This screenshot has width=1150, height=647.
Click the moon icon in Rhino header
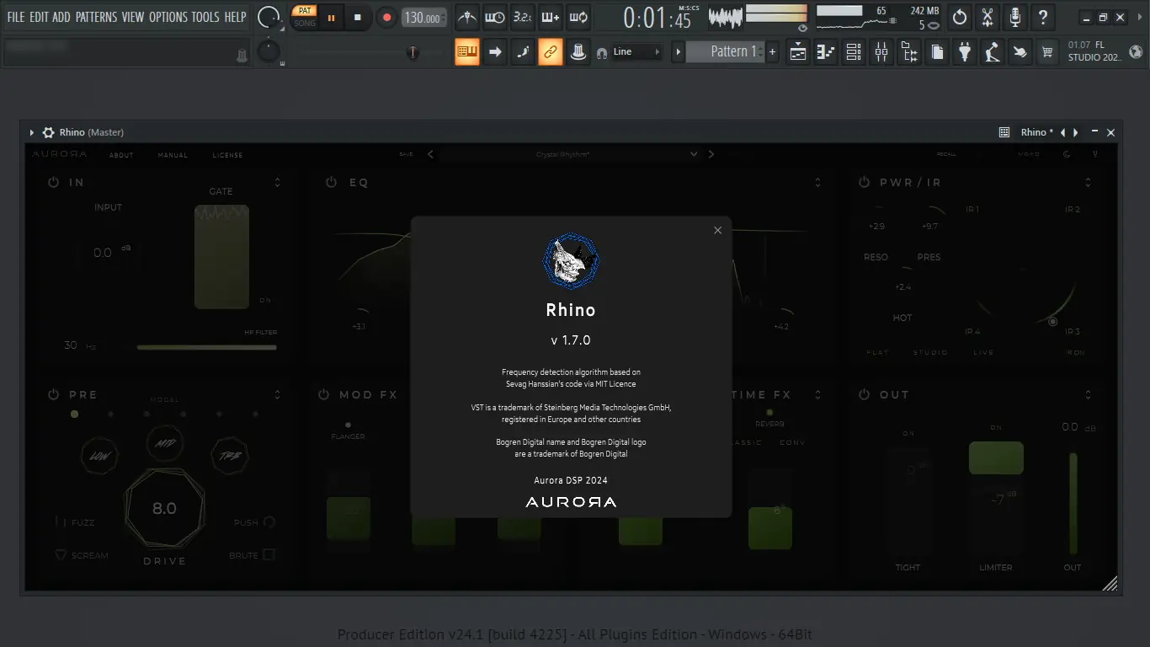click(x=1067, y=154)
